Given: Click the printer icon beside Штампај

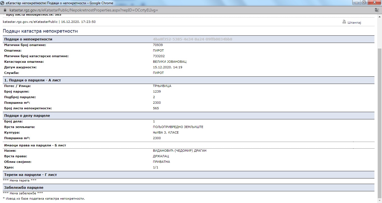Looking at the screenshot, I should point(344,22).
